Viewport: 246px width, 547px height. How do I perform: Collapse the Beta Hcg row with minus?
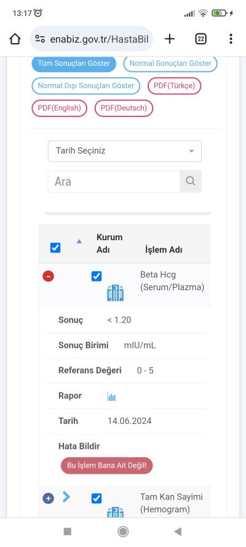pyautogui.click(x=49, y=277)
